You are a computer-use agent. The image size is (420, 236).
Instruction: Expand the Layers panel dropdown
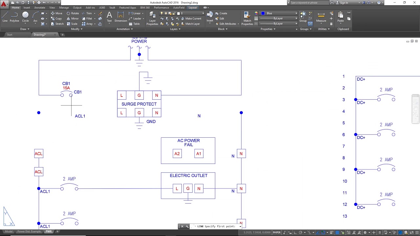click(x=175, y=29)
